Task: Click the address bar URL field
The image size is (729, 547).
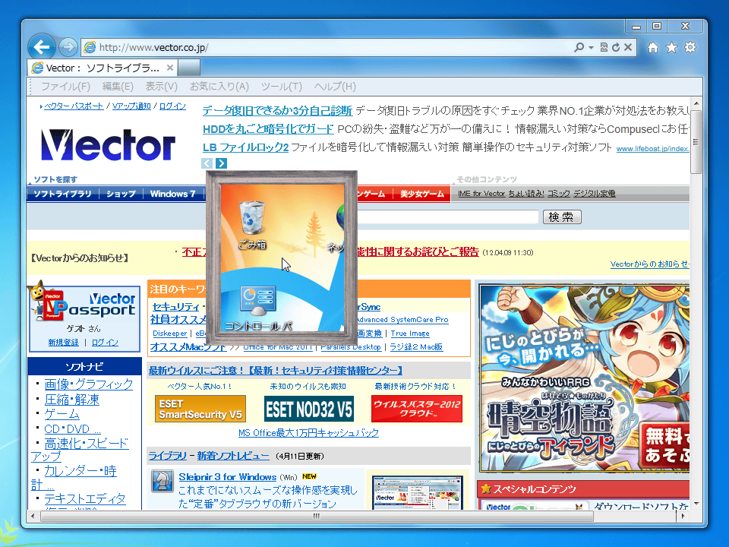Action: [326, 47]
